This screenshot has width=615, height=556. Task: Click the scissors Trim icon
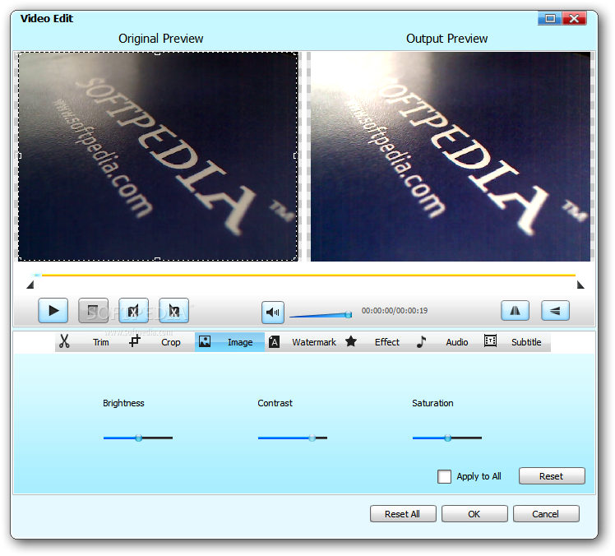64,341
